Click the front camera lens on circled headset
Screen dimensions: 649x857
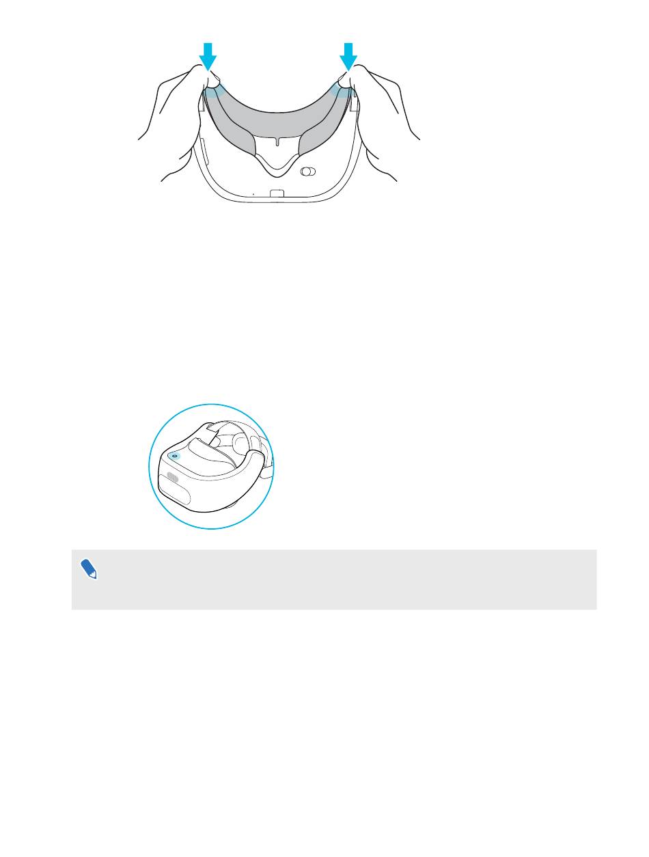click(172, 480)
